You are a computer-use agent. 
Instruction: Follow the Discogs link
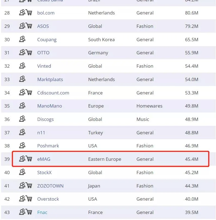pos(45,119)
